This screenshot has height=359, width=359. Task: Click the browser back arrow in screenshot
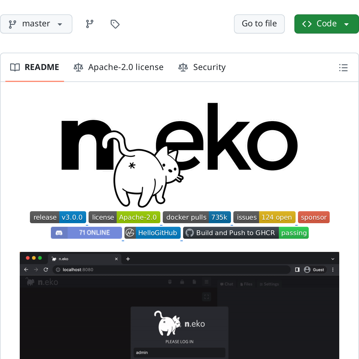[26, 270]
